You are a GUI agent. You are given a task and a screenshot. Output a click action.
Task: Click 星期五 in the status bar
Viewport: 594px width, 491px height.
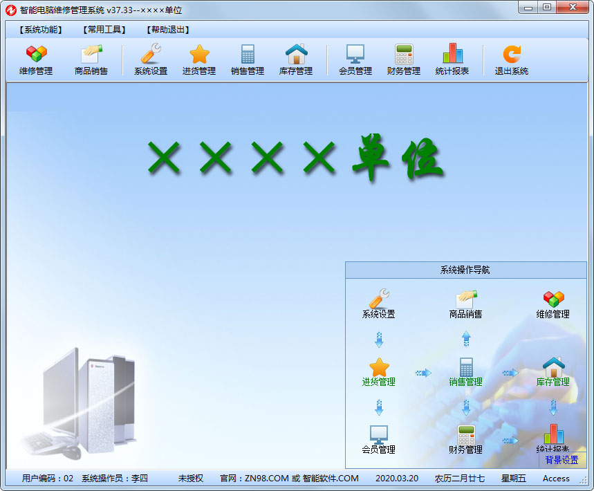tap(513, 478)
